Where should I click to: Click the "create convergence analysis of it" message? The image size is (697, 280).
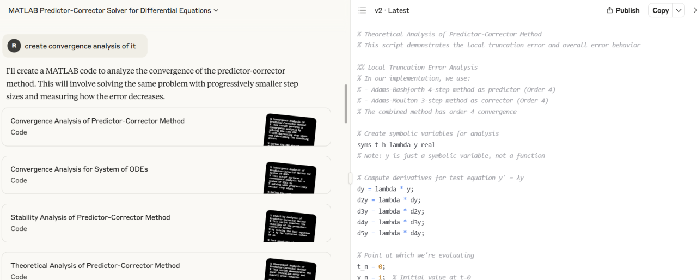[x=80, y=46]
